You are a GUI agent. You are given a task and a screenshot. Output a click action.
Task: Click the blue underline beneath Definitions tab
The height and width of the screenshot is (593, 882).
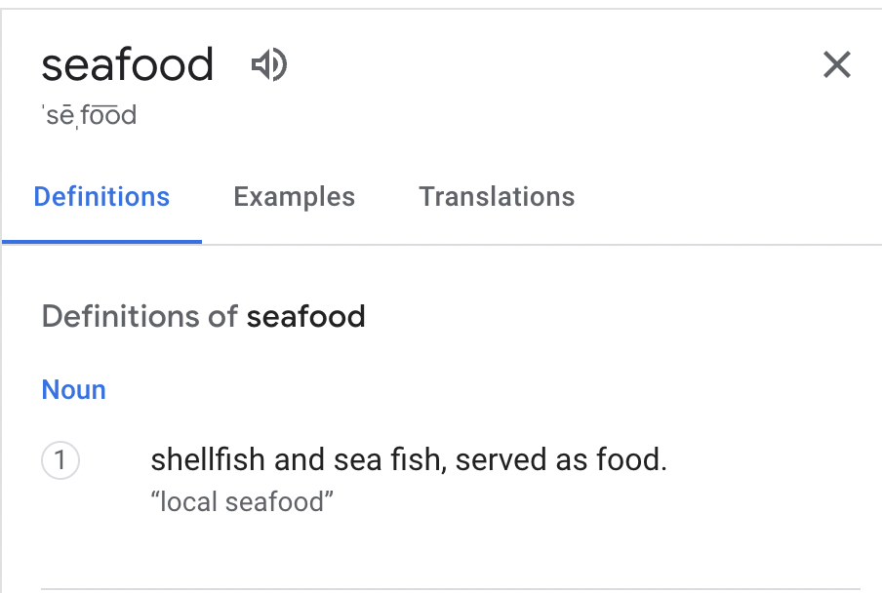pyautogui.click(x=101, y=241)
